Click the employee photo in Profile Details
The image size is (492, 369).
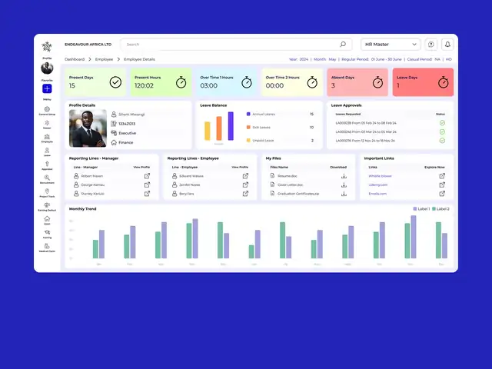(x=88, y=128)
